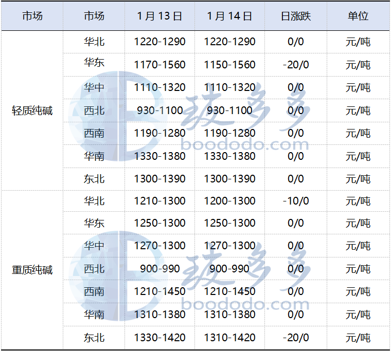Select the 华北 region cell under 重质纯碱
The width and height of the screenshot is (391, 351).
(94, 201)
